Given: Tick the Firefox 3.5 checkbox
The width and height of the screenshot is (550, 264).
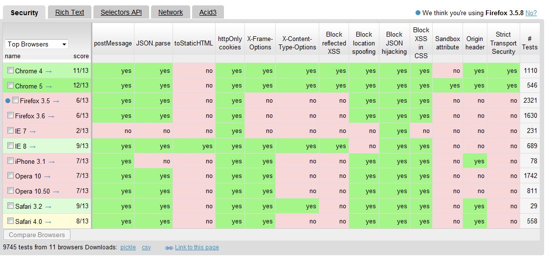Looking at the screenshot, I should click(15, 100).
